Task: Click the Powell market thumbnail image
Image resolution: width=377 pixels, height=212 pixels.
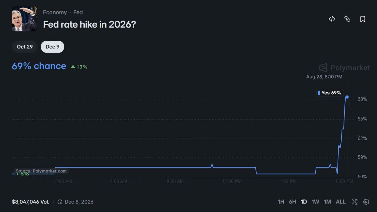Action: point(24,19)
